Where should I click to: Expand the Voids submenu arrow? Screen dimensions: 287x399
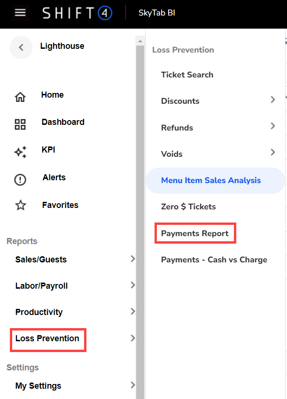tap(273, 153)
